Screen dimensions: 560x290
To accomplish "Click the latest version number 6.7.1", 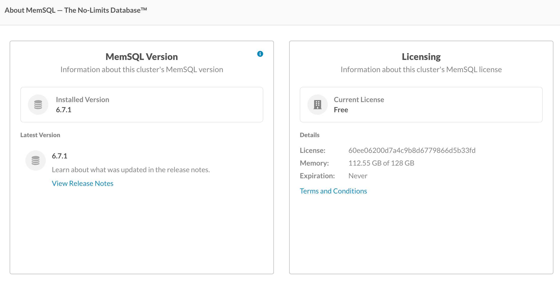I will [59, 156].
